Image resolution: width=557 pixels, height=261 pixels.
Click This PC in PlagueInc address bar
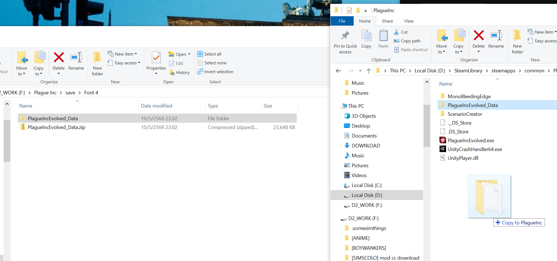pos(398,71)
